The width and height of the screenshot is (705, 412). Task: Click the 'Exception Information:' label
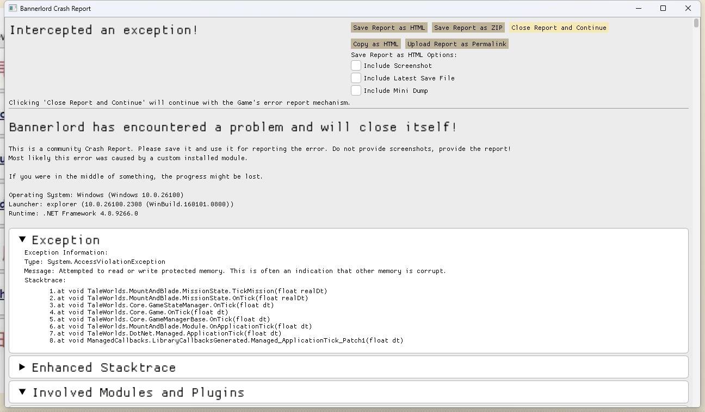pyautogui.click(x=66, y=252)
